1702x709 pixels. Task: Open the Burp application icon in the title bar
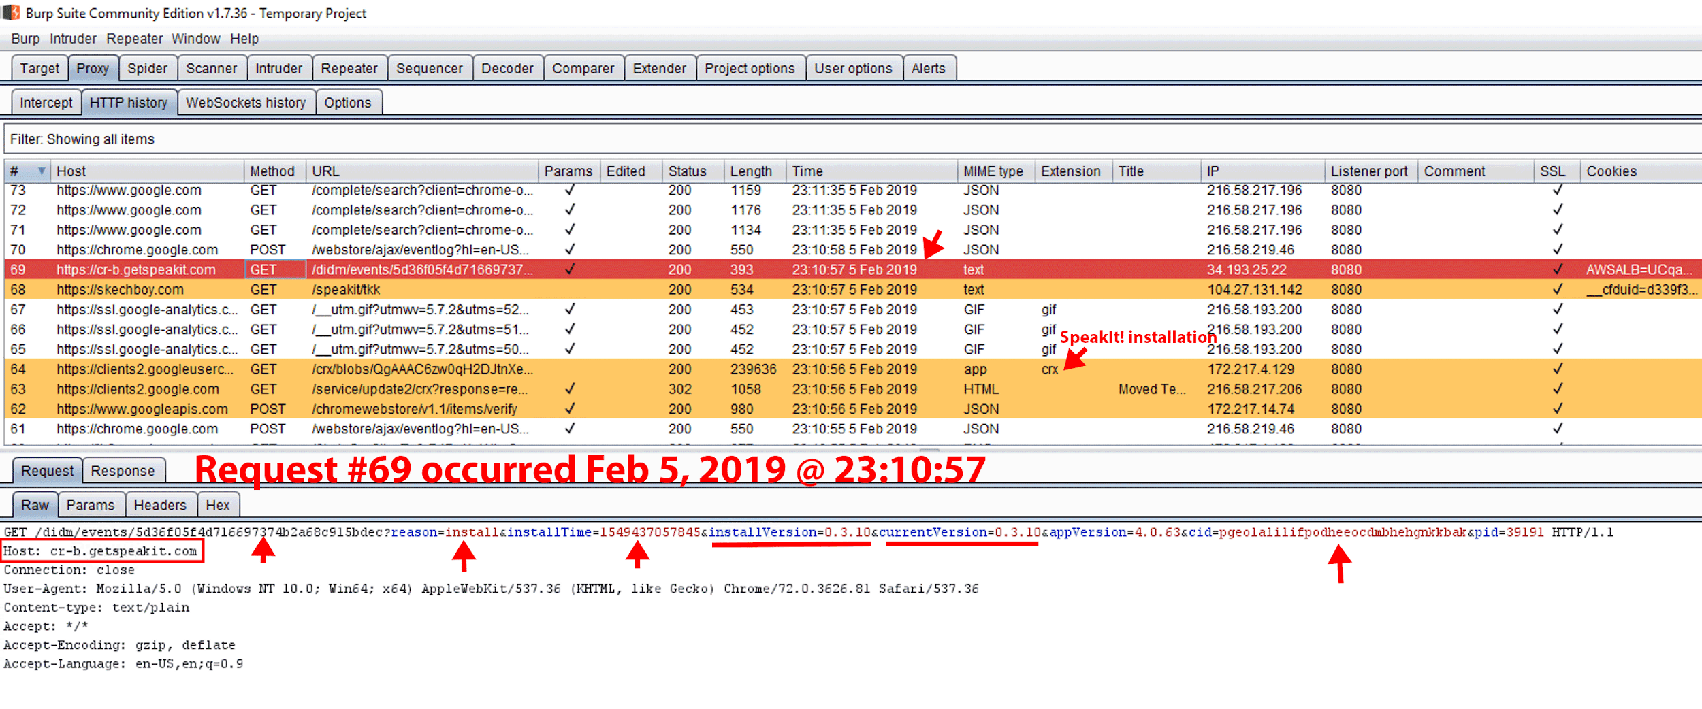coord(12,13)
